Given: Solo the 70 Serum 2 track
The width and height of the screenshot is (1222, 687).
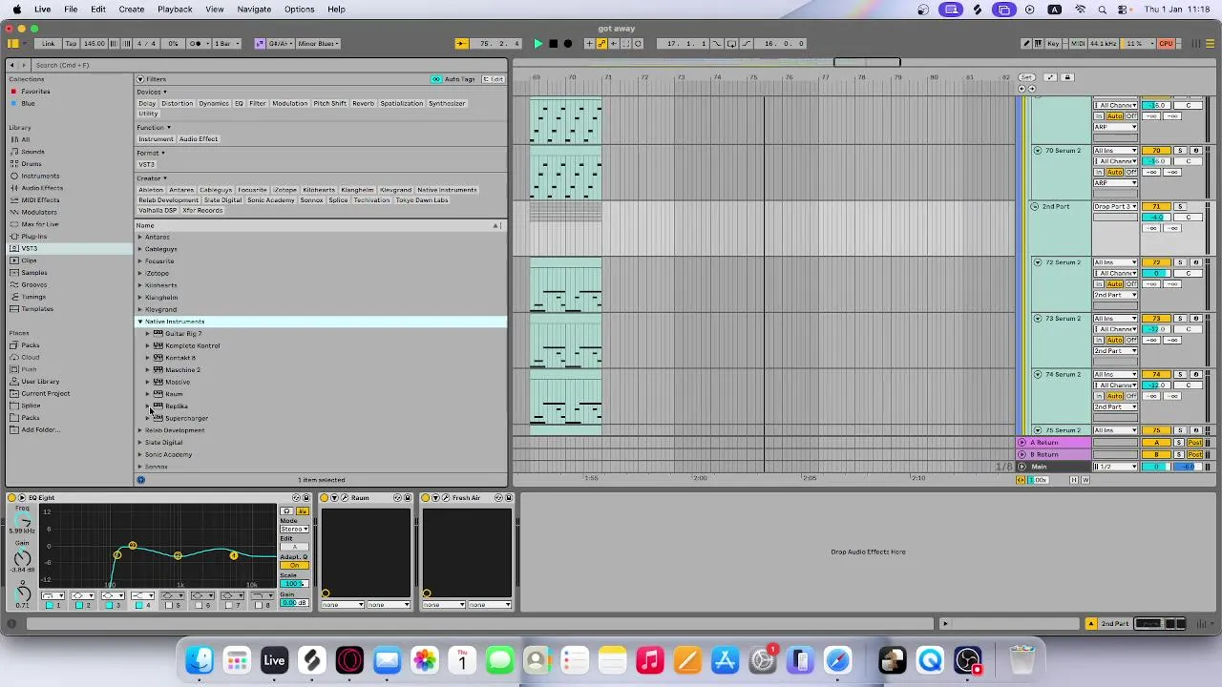Looking at the screenshot, I should pyautogui.click(x=1180, y=151).
